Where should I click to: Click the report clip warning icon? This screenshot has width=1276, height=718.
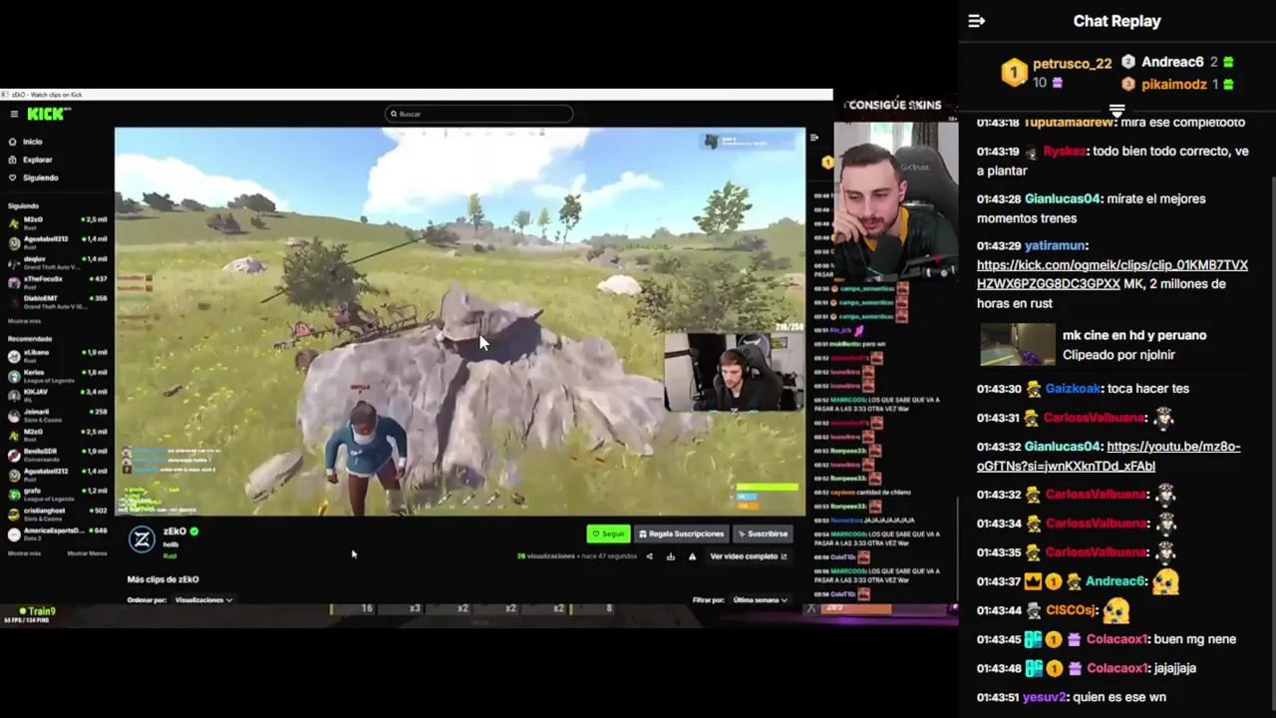(x=692, y=556)
